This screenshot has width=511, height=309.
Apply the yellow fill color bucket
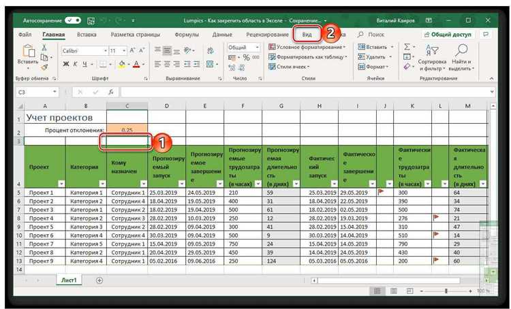pyautogui.click(x=121, y=64)
